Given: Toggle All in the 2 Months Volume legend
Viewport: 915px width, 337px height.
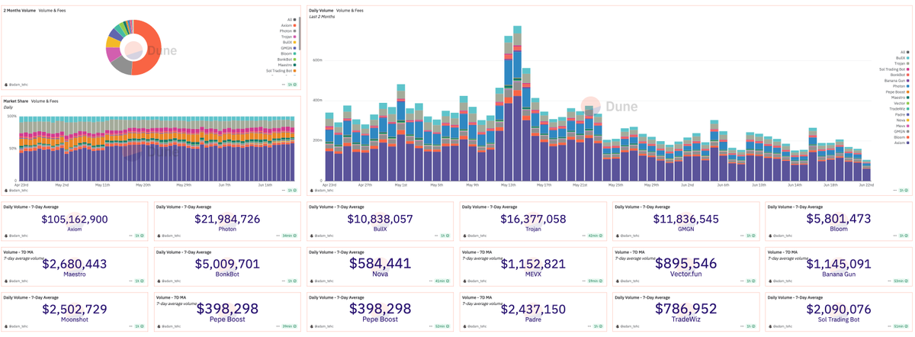Looking at the screenshot, I should 291,20.
